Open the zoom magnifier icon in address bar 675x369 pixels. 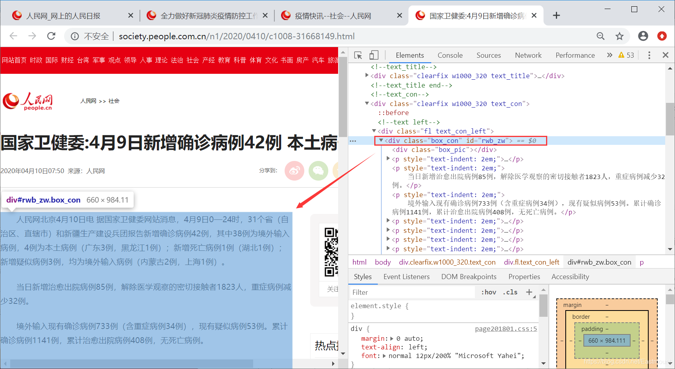point(600,36)
